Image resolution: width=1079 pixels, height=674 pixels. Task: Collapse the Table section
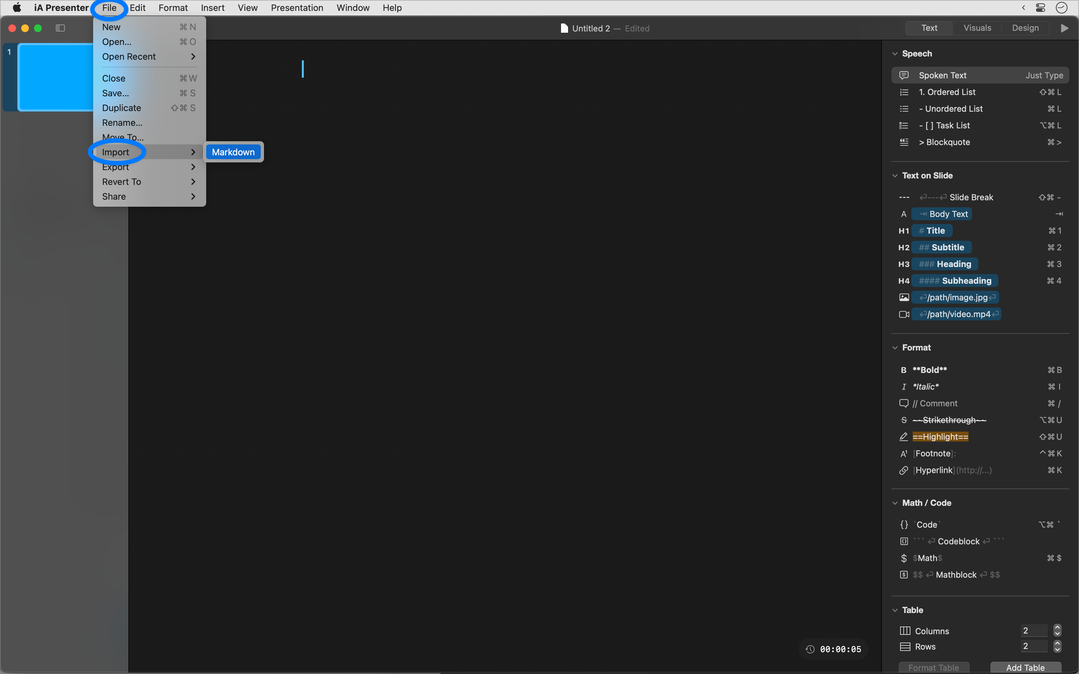click(x=895, y=610)
